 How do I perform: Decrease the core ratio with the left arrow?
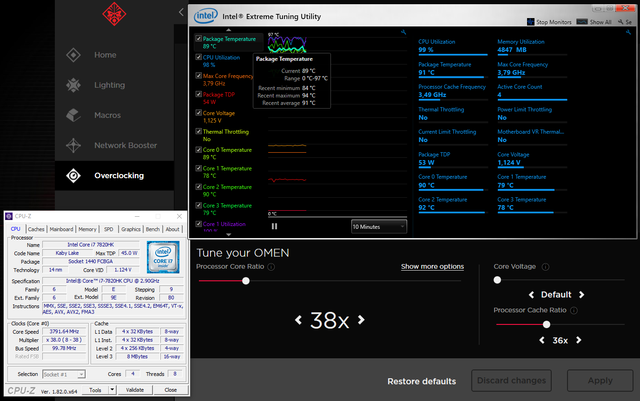[x=298, y=319]
